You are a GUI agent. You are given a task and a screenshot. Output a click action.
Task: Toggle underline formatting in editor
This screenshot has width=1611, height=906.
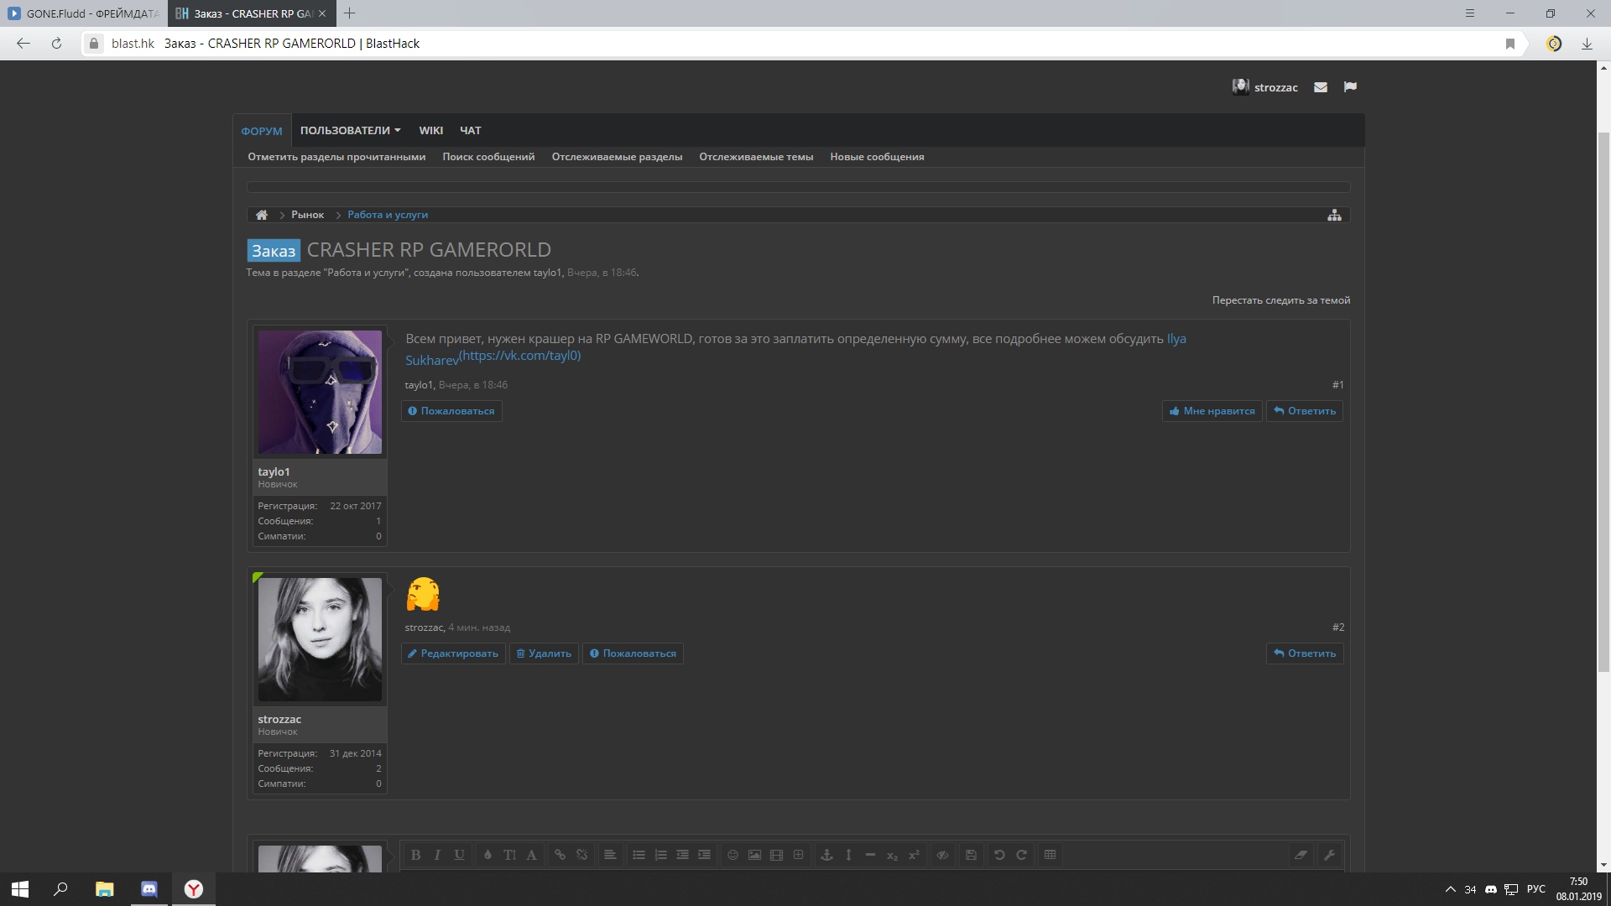click(x=459, y=855)
